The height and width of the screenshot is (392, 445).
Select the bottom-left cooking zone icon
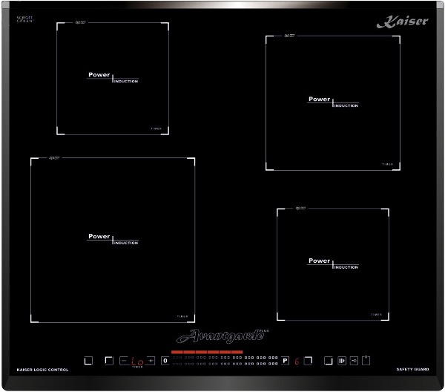click(88, 361)
